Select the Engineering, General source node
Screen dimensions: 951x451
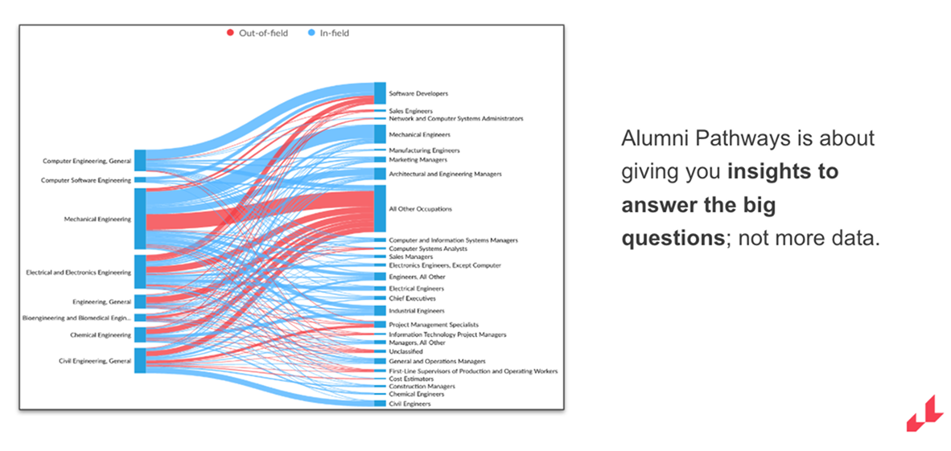pyautogui.click(x=140, y=302)
